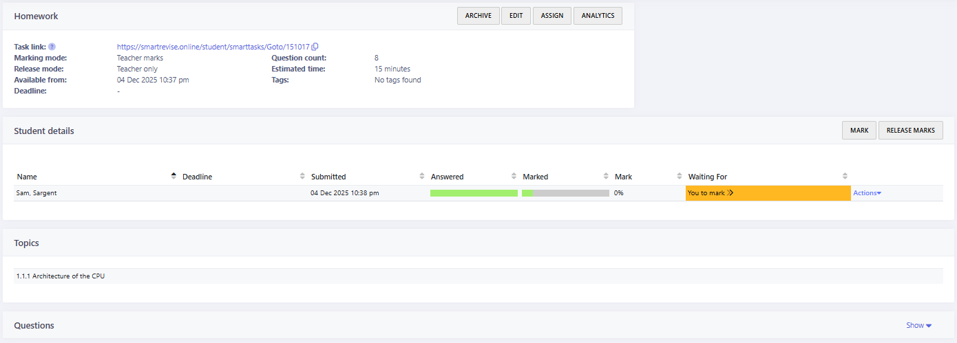Sort by Deadline column using sort arrows
The width and height of the screenshot is (957, 343).
(x=302, y=177)
